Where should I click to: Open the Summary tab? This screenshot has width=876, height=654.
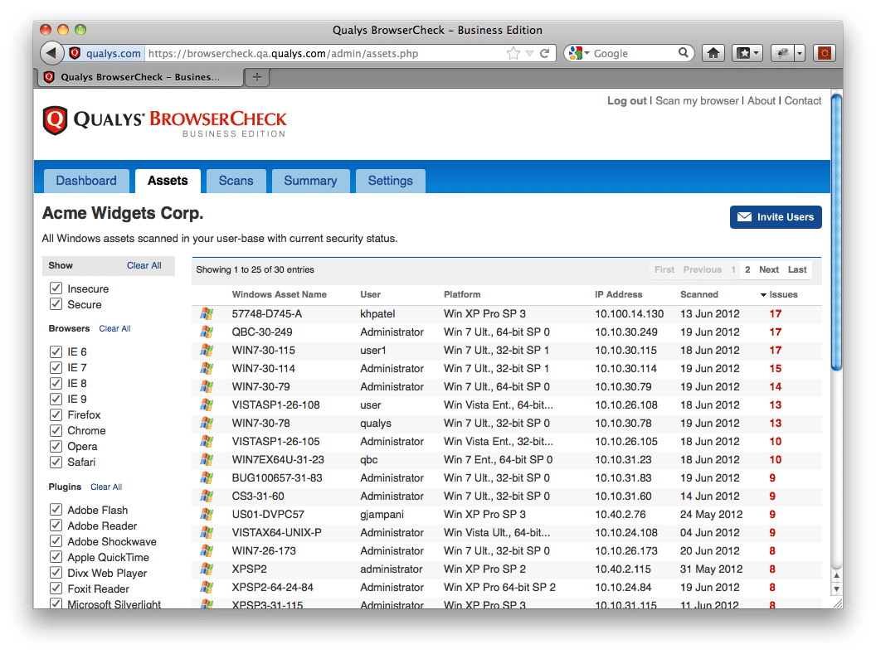(x=310, y=181)
